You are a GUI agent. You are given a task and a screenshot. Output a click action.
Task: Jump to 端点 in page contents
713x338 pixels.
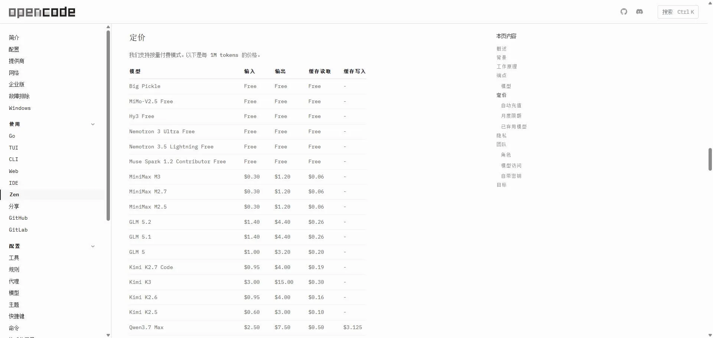[501, 75]
